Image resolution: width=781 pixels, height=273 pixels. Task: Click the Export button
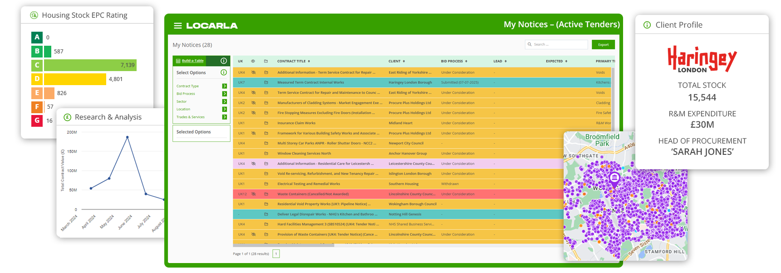tap(603, 44)
